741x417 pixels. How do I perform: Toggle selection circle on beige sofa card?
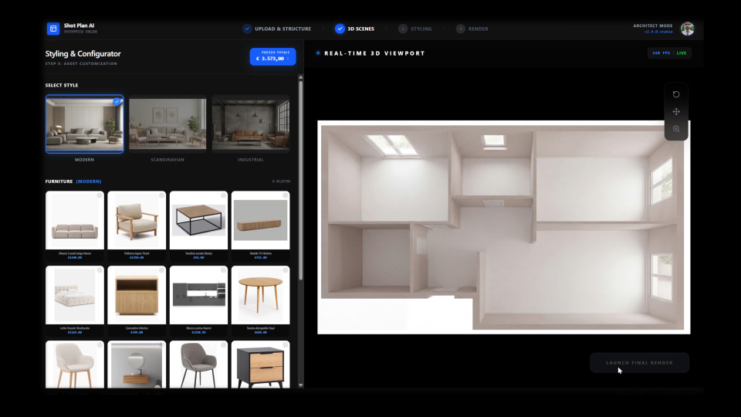[x=100, y=196]
